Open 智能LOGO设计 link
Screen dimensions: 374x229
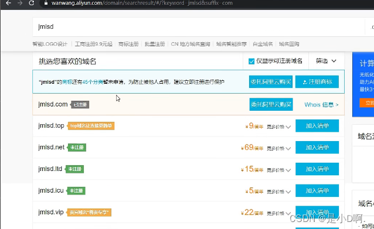pos(50,44)
